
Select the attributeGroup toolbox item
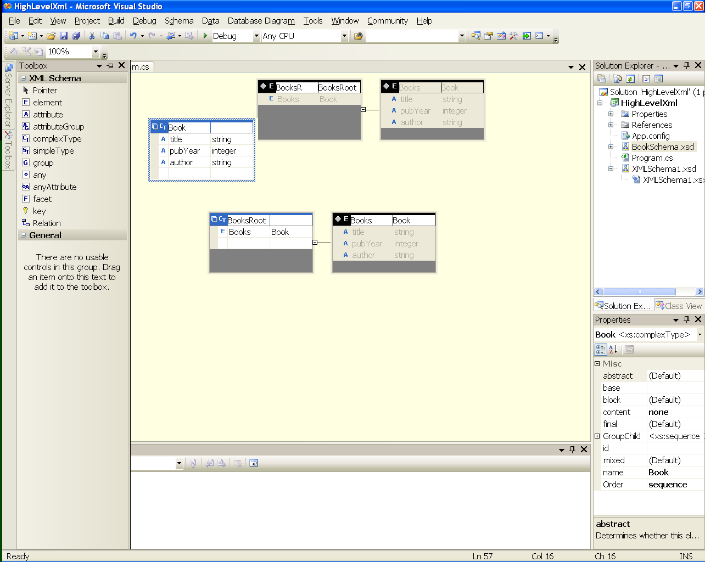[58, 127]
